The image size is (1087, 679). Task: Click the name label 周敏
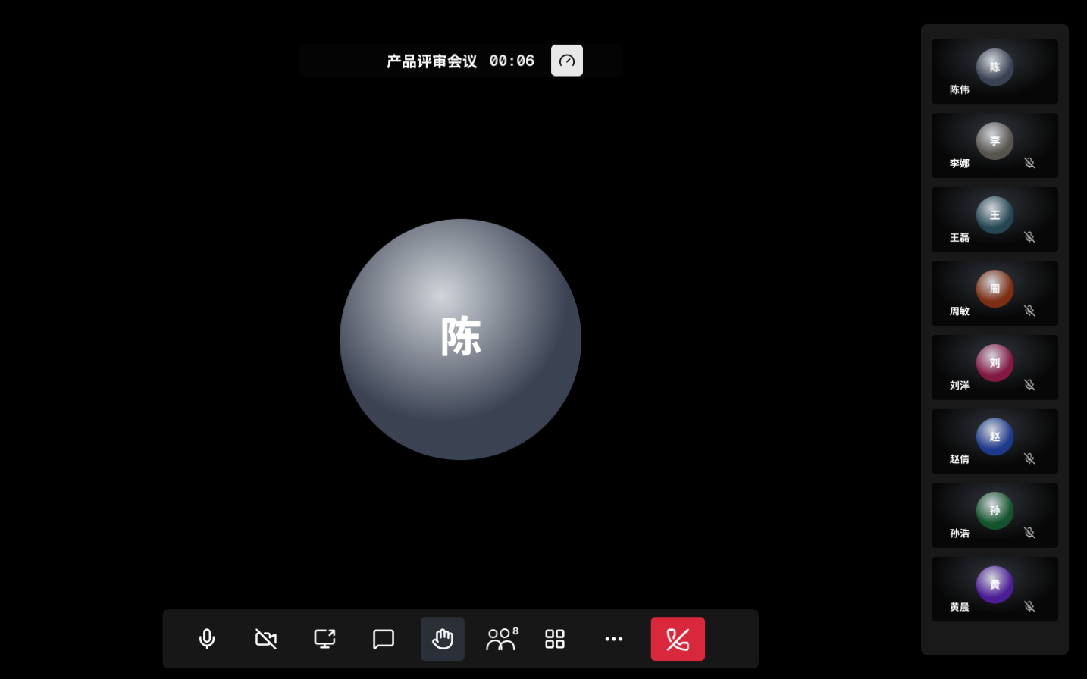(x=960, y=311)
